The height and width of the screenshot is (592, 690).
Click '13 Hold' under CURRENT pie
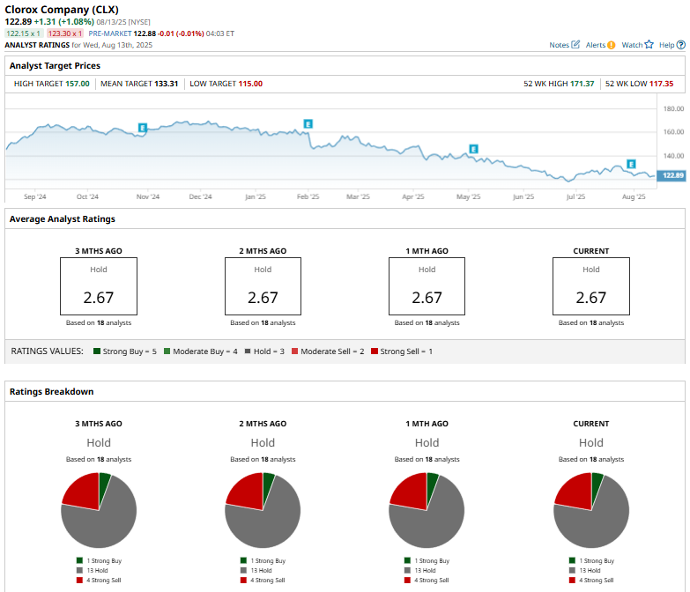[590, 571]
